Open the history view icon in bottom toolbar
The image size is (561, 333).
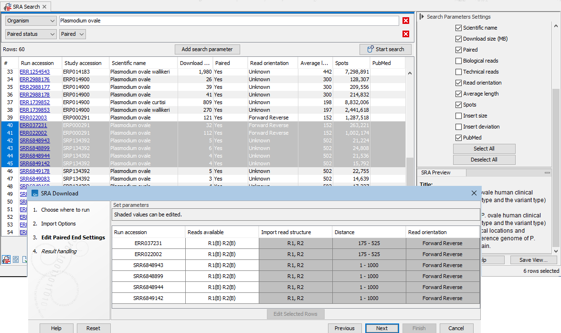(x=16, y=259)
